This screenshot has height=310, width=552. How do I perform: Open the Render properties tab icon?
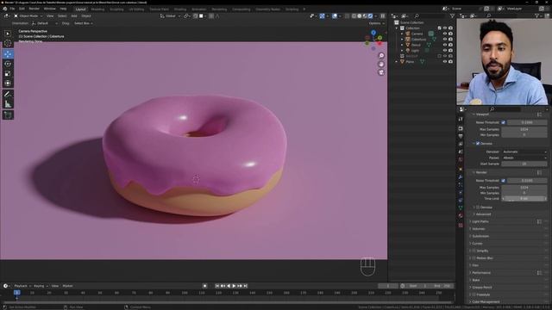[461, 128]
